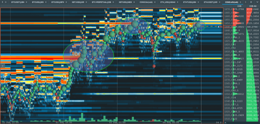Close the CONS:btc(cob) tab
This screenshot has height=124, width=260.
155,2
